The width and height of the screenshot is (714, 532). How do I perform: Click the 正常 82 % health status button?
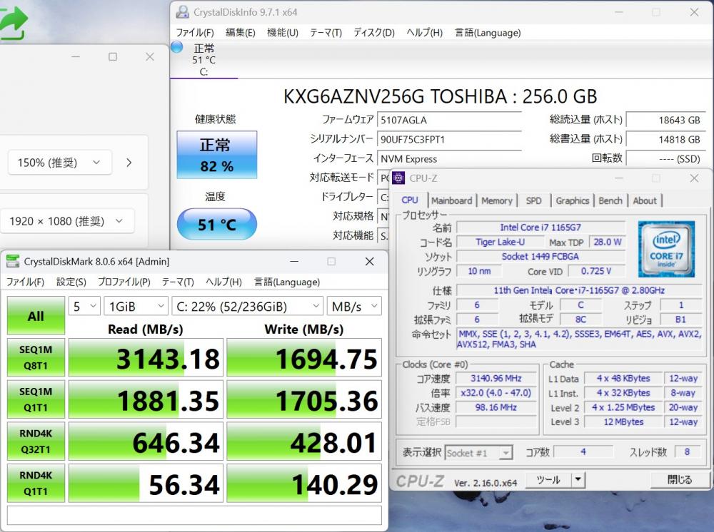pyautogui.click(x=217, y=155)
